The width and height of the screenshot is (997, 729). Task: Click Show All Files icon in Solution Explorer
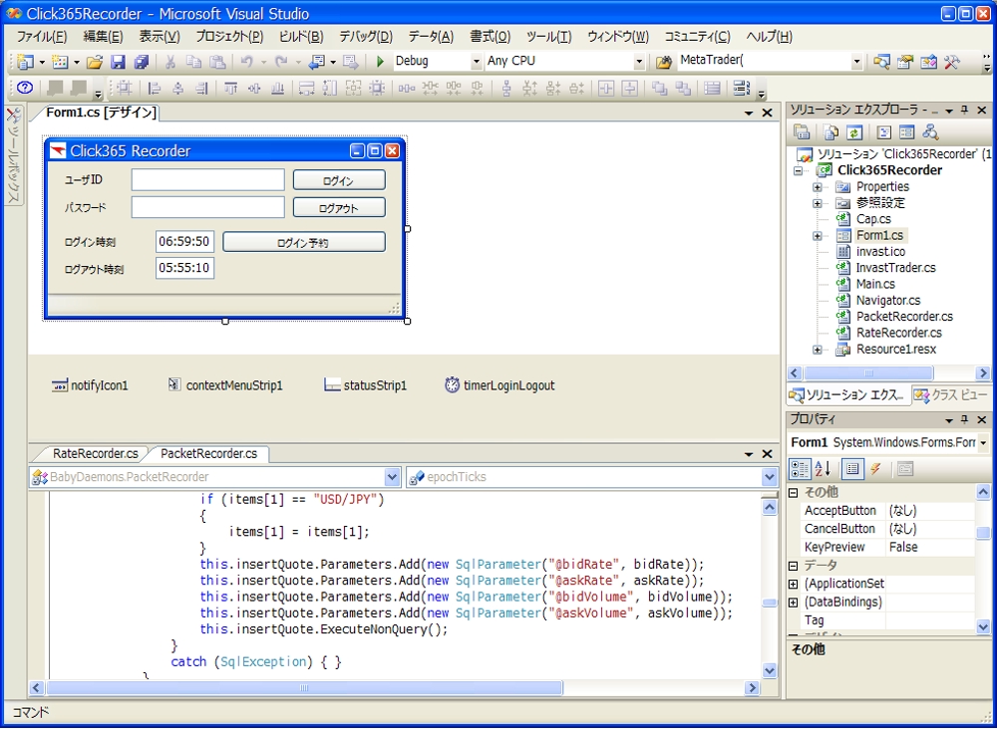coord(831,132)
